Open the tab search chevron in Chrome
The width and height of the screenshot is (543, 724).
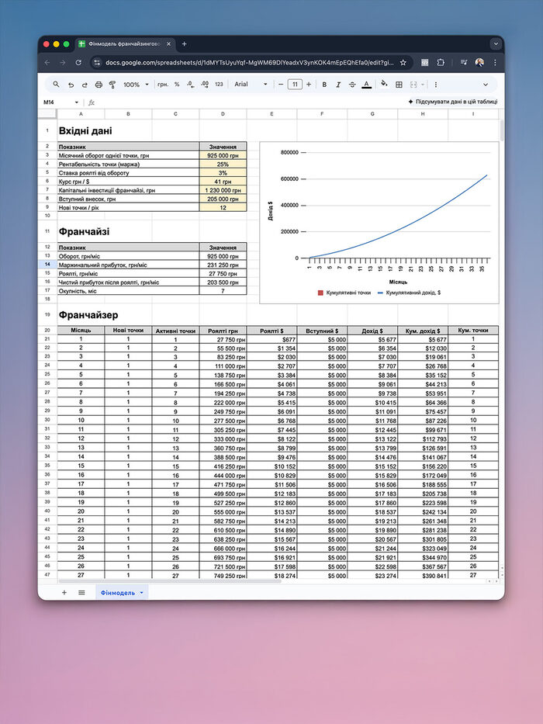496,44
